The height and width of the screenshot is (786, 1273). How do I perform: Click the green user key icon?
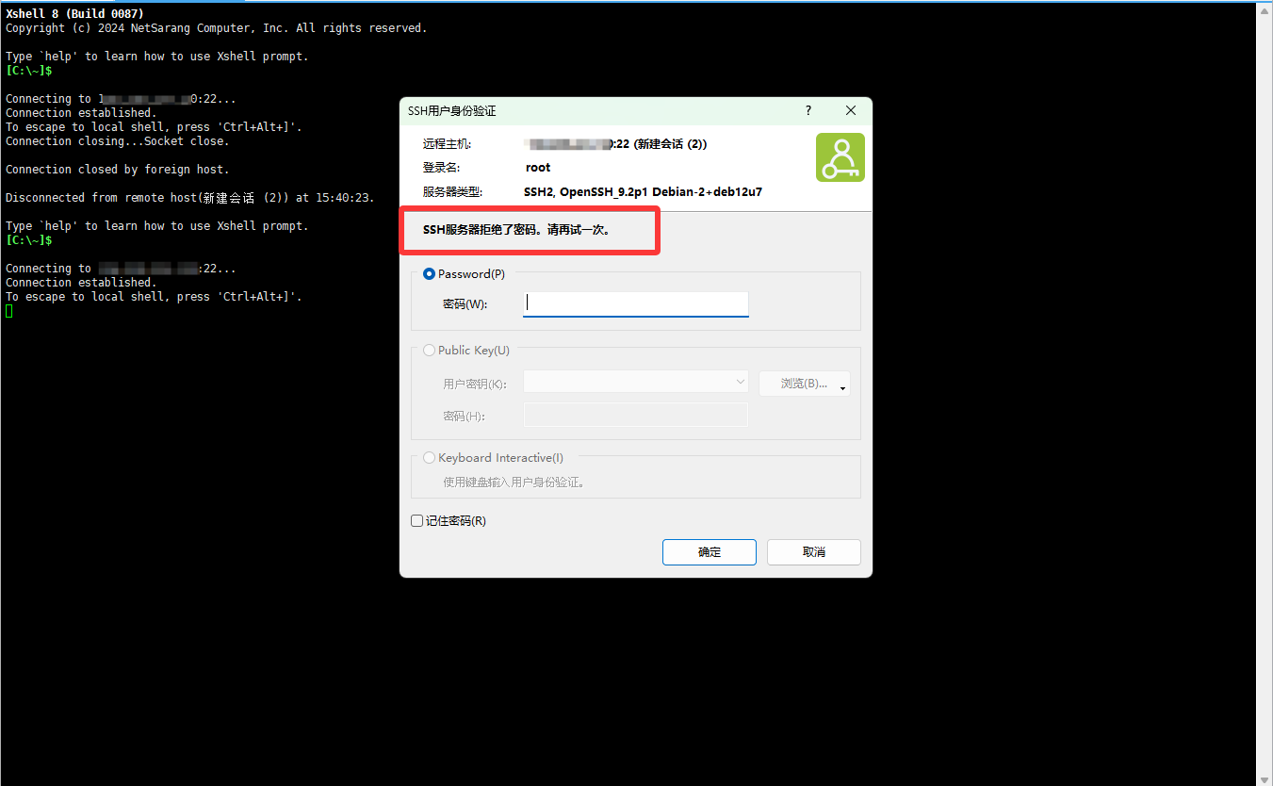pos(840,157)
